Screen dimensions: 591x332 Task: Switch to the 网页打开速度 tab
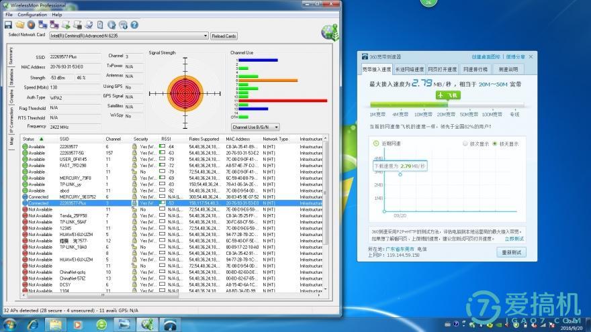442,69
